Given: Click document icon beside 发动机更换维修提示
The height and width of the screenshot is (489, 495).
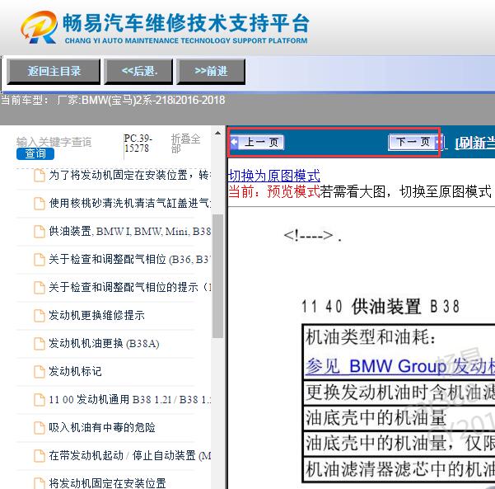Looking at the screenshot, I should 40,316.
